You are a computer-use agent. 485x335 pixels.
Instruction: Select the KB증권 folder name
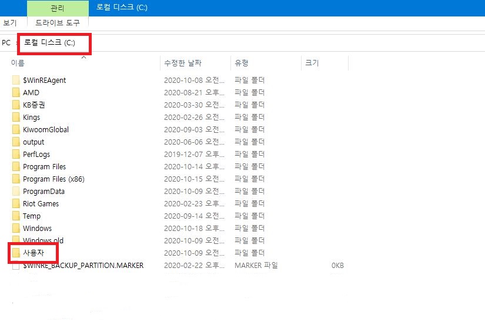pyautogui.click(x=34, y=105)
